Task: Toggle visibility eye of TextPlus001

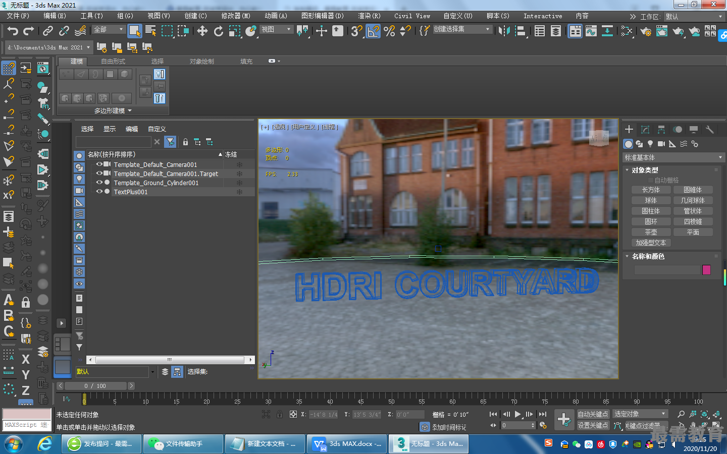Action: pyautogui.click(x=99, y=192)
